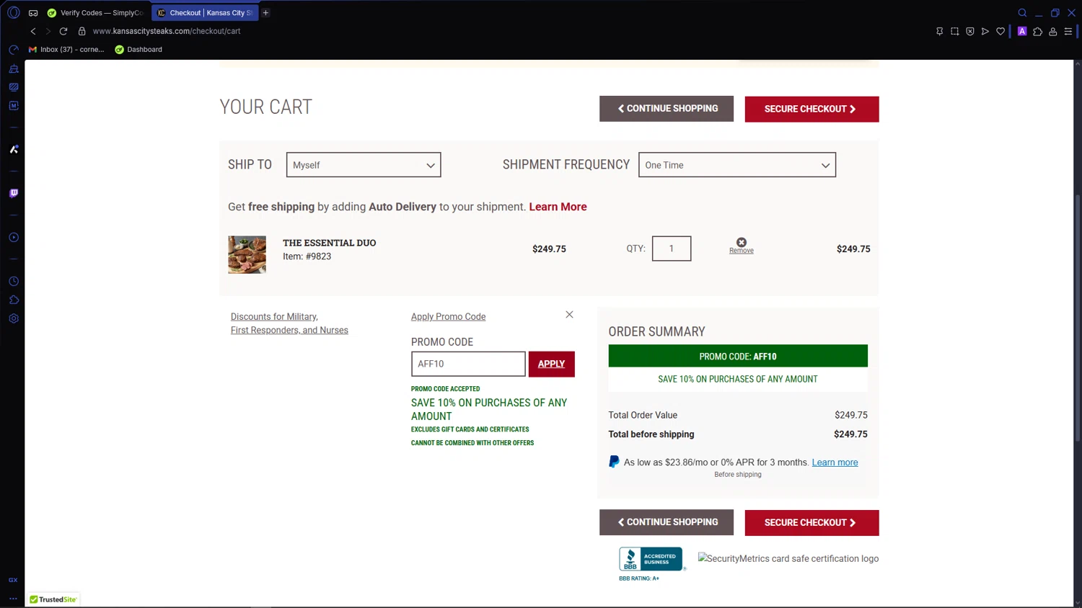Open Easy Setup sliders icon

pyautogui.click(x=1068, y=31)
